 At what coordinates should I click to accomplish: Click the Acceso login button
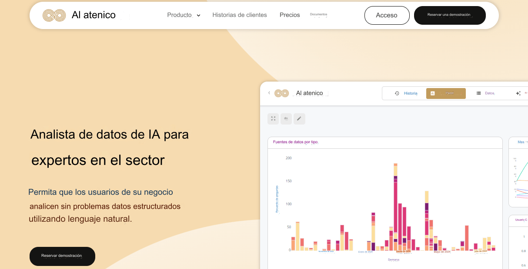click(387, 15)
